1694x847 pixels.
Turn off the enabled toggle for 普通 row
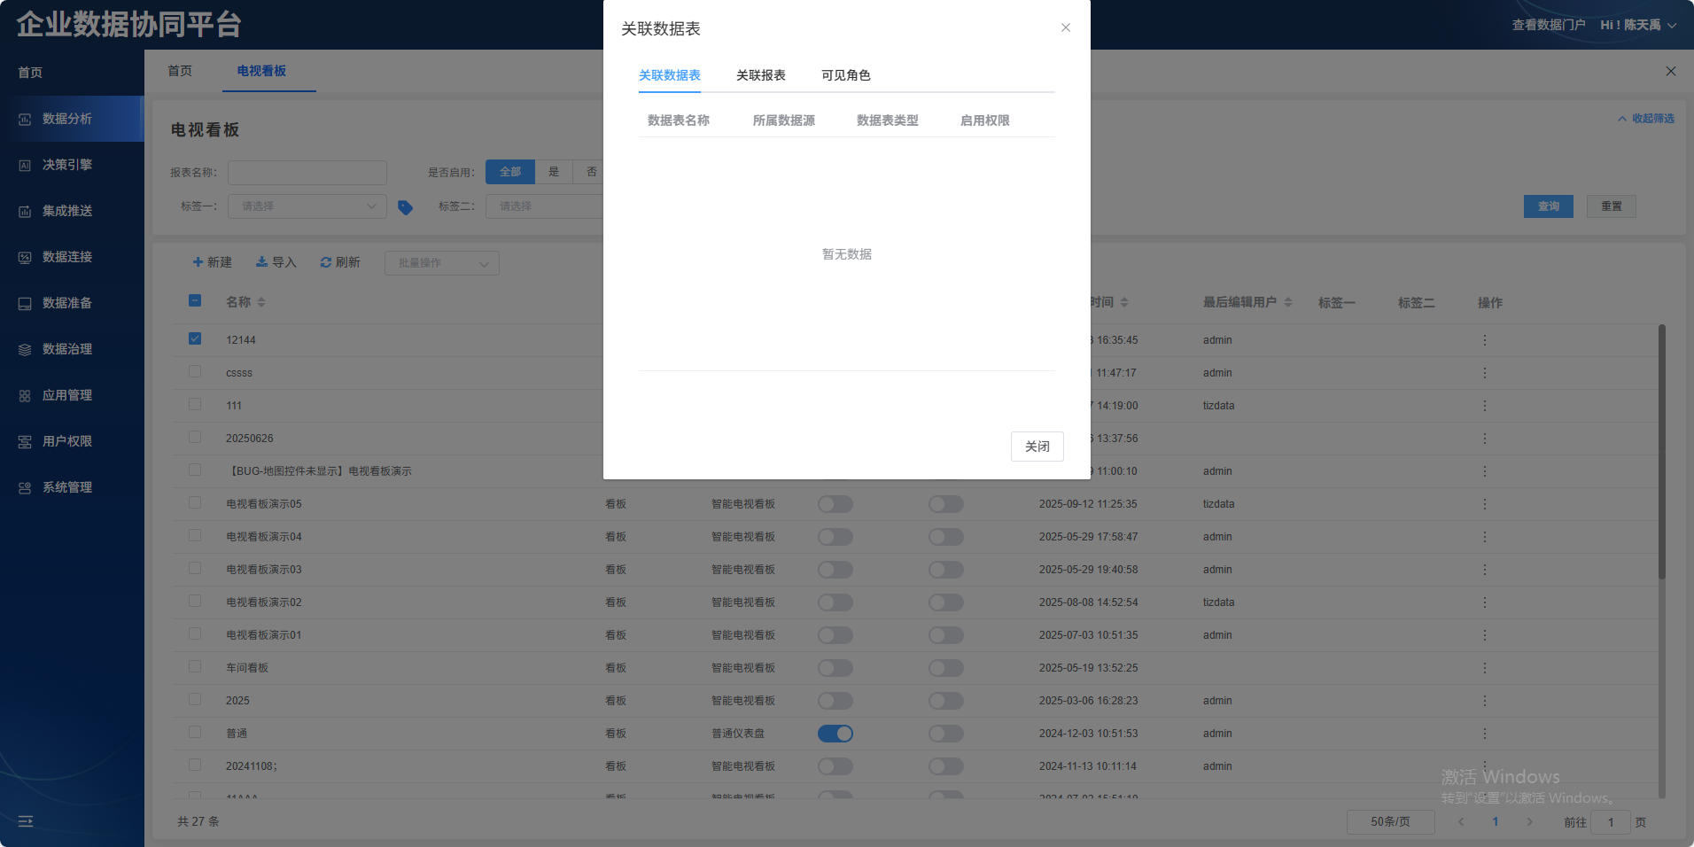click(x=835, y=734)
